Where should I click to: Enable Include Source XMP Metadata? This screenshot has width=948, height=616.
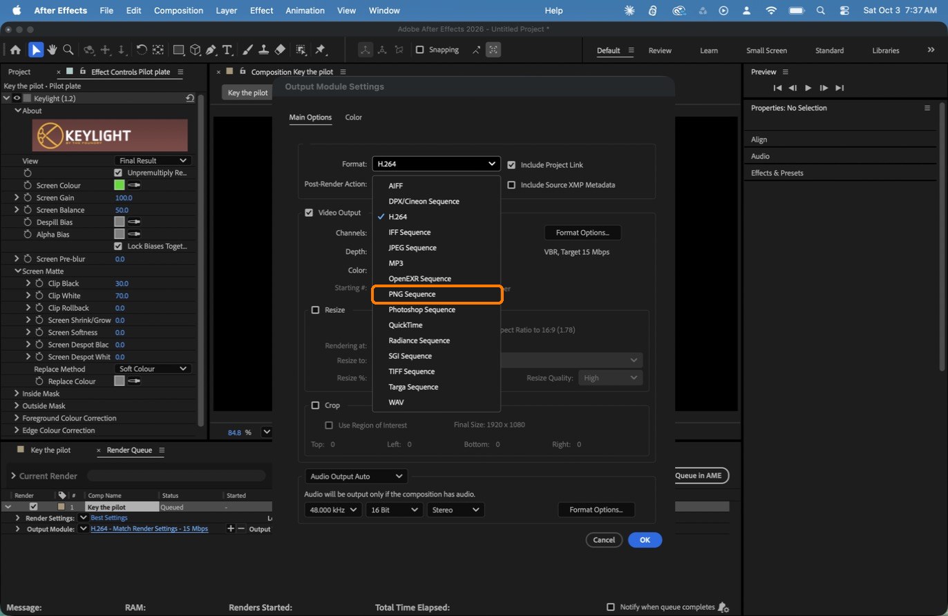511,185
